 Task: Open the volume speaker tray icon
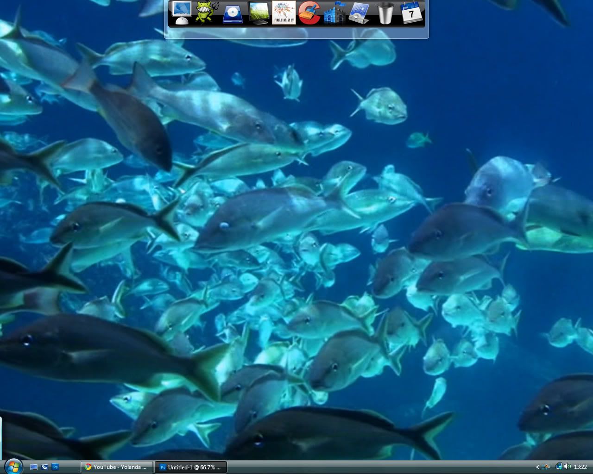[568, 467]
